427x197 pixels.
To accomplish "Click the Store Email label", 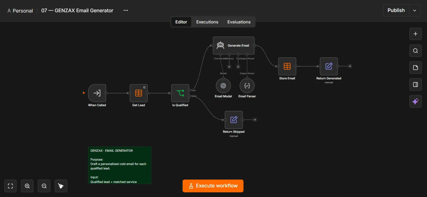I will [287, 78].
